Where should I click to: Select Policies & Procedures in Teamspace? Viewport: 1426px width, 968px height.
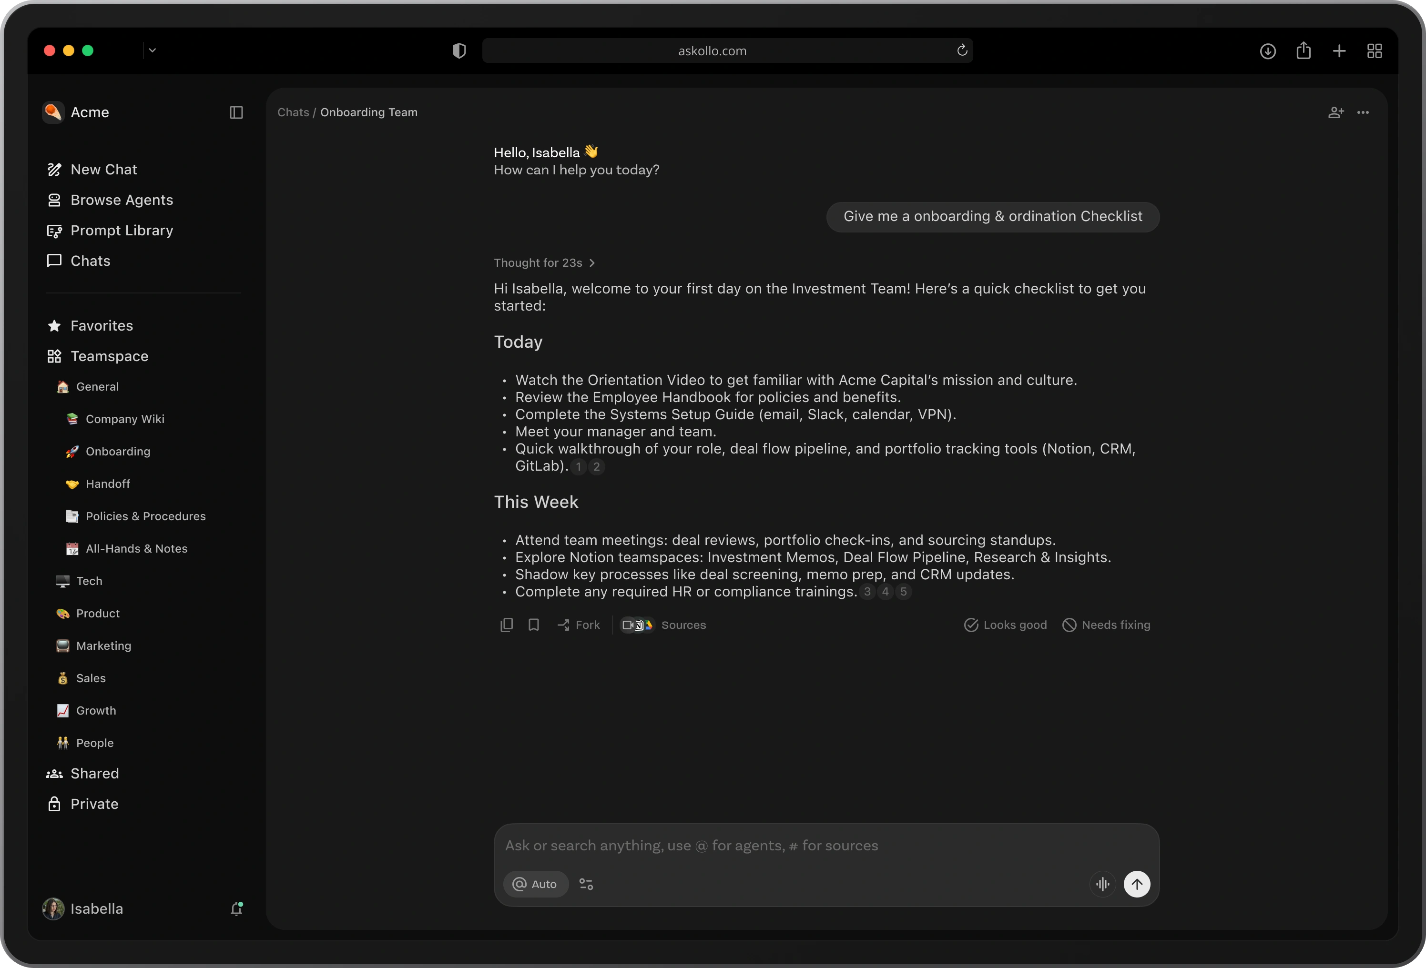click(145, 516)
